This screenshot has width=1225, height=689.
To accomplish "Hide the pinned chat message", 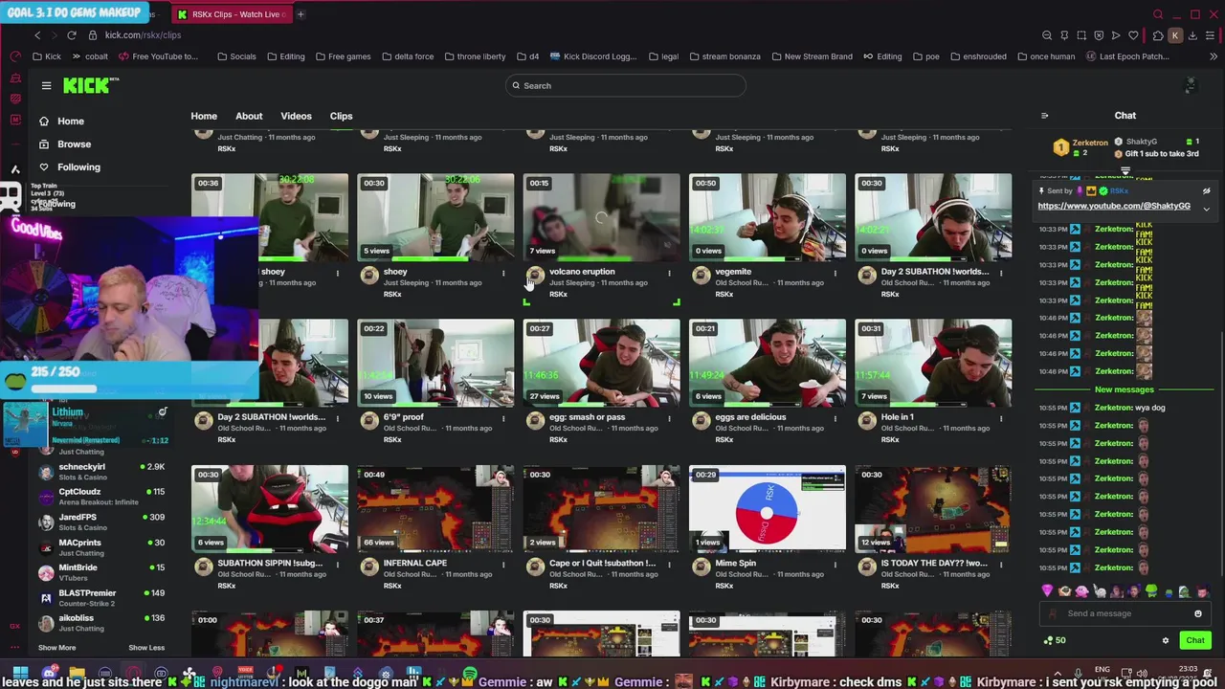I will coord(1206,190).
